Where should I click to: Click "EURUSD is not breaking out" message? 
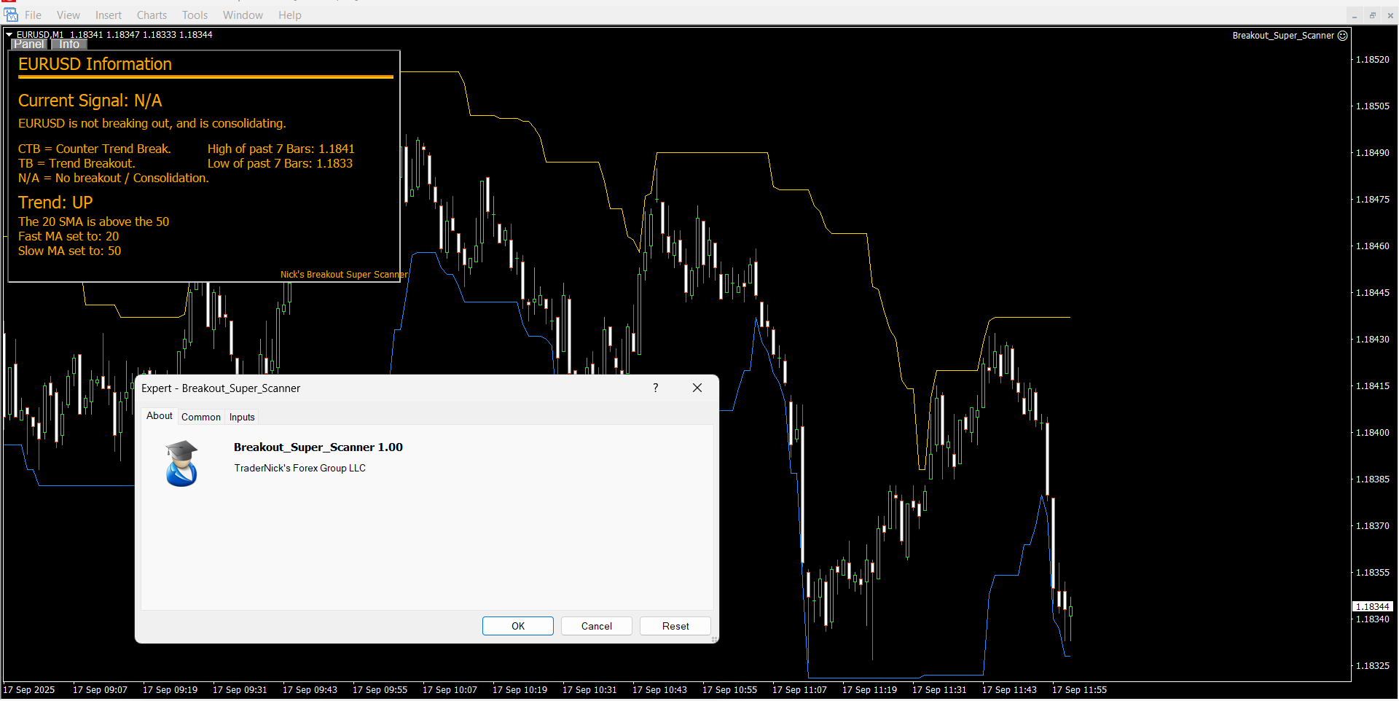[152, 123]
